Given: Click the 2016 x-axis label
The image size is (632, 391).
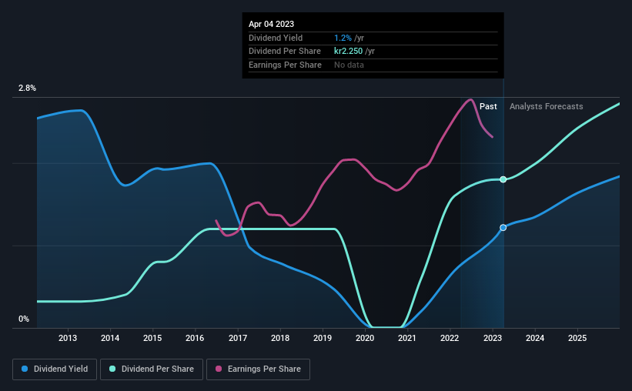Looking at the screenshot, I should (x=195, y=338).
